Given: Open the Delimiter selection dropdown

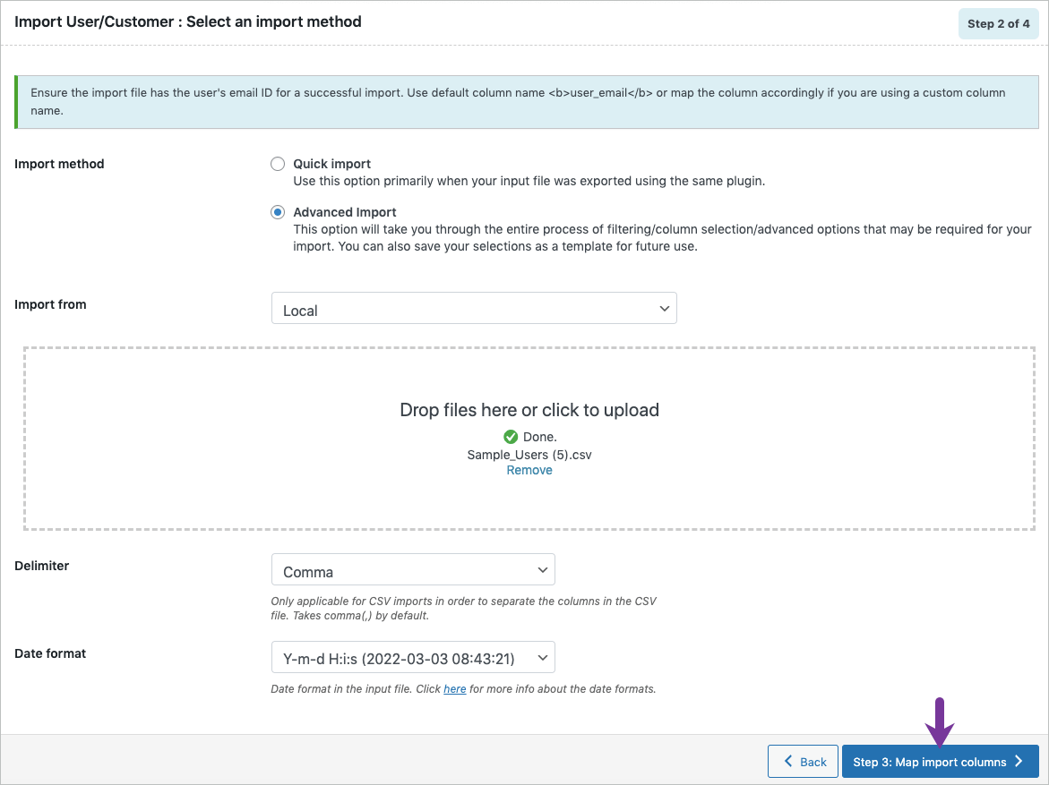Looking at the screenshot, I should tap(413, 568).
